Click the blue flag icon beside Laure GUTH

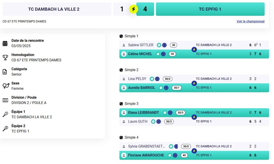159,122
